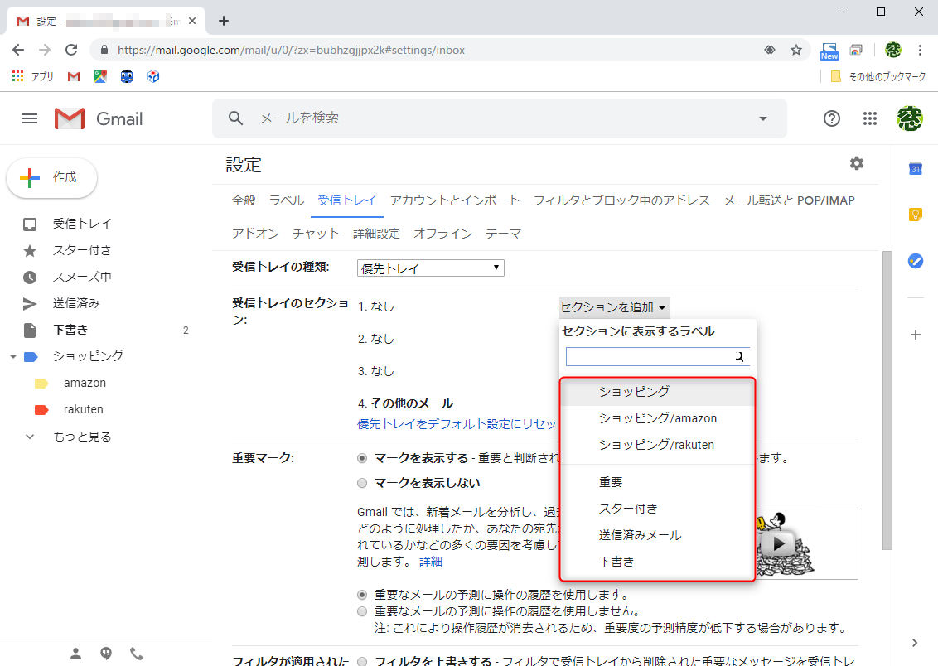Select the 重要なメールの予測に操作の履歴を使用しません option
938x666 pixels.
click(362, 610)
